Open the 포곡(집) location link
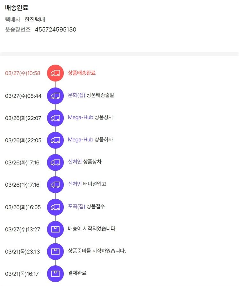Image resolution: width=239 pixels, height=287 pixels. (x=76, y=207)
